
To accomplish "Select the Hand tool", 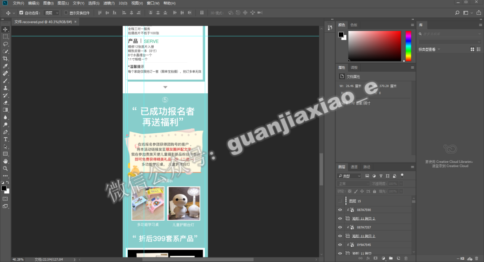I will [5, 161].
